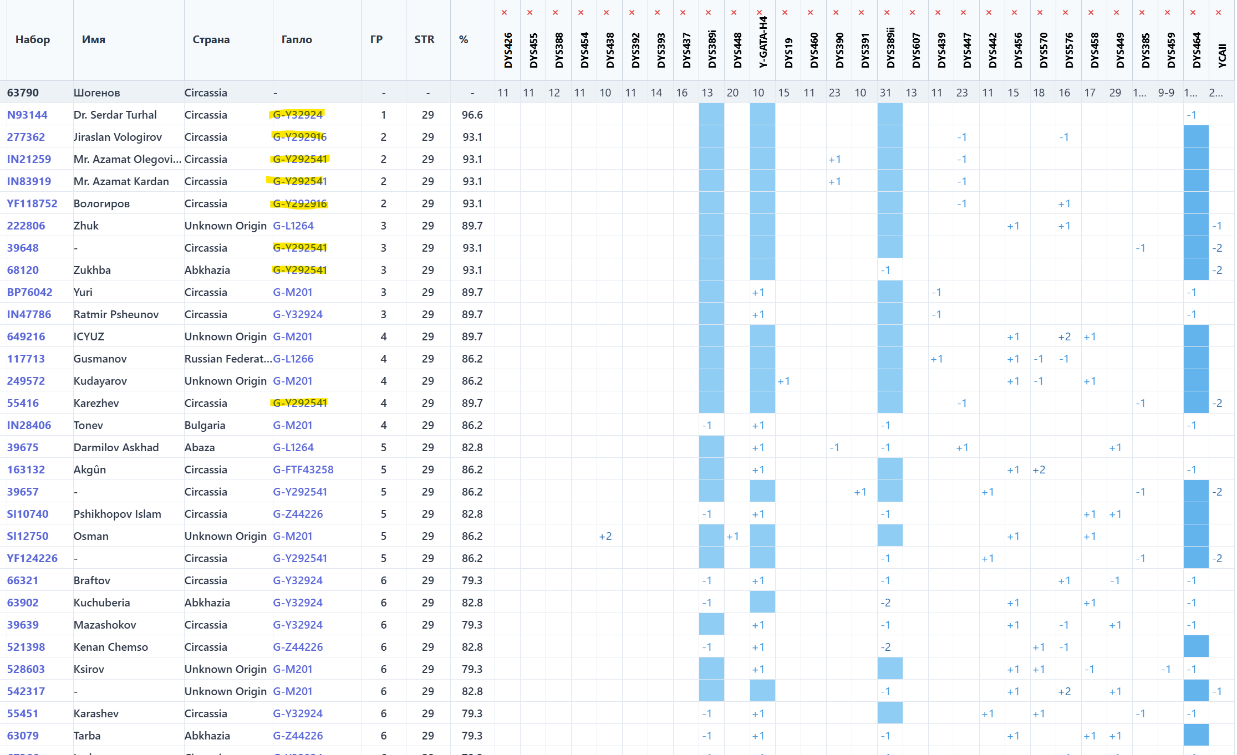Delete the YCAII column via X

click(1218, 13)
